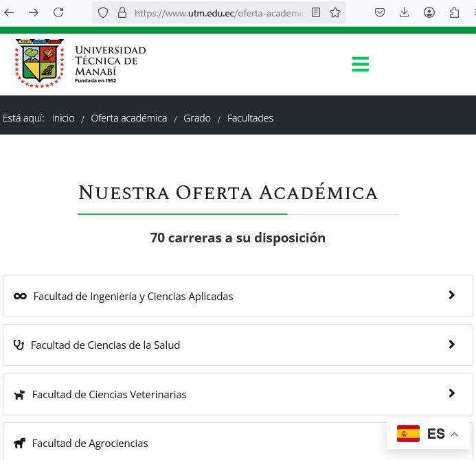Open the browser account profile icon
The image size is (476, 460).
(x=429, y=12)
